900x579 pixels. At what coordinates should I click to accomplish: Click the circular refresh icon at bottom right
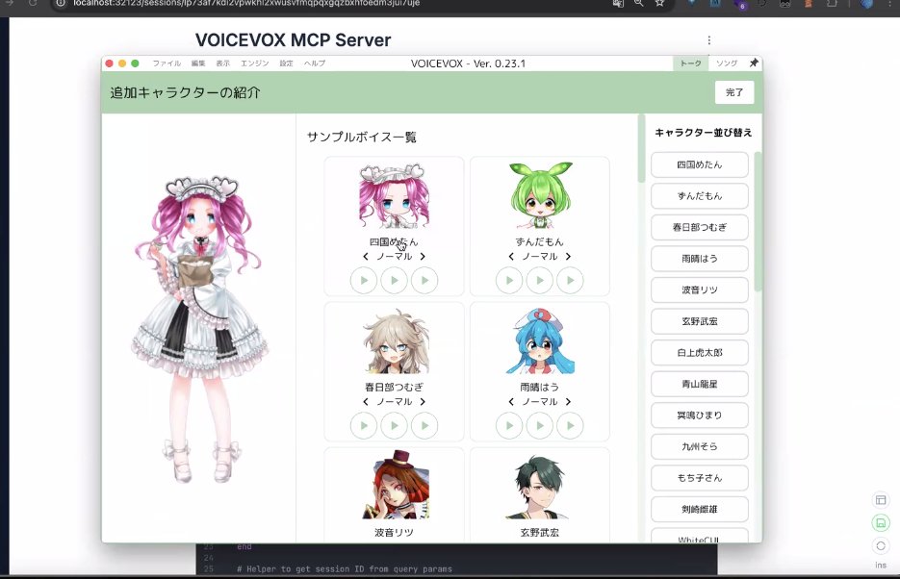point(881,545)
